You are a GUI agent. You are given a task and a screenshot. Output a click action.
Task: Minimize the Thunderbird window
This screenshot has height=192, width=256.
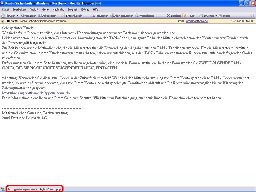click(241, 3)
